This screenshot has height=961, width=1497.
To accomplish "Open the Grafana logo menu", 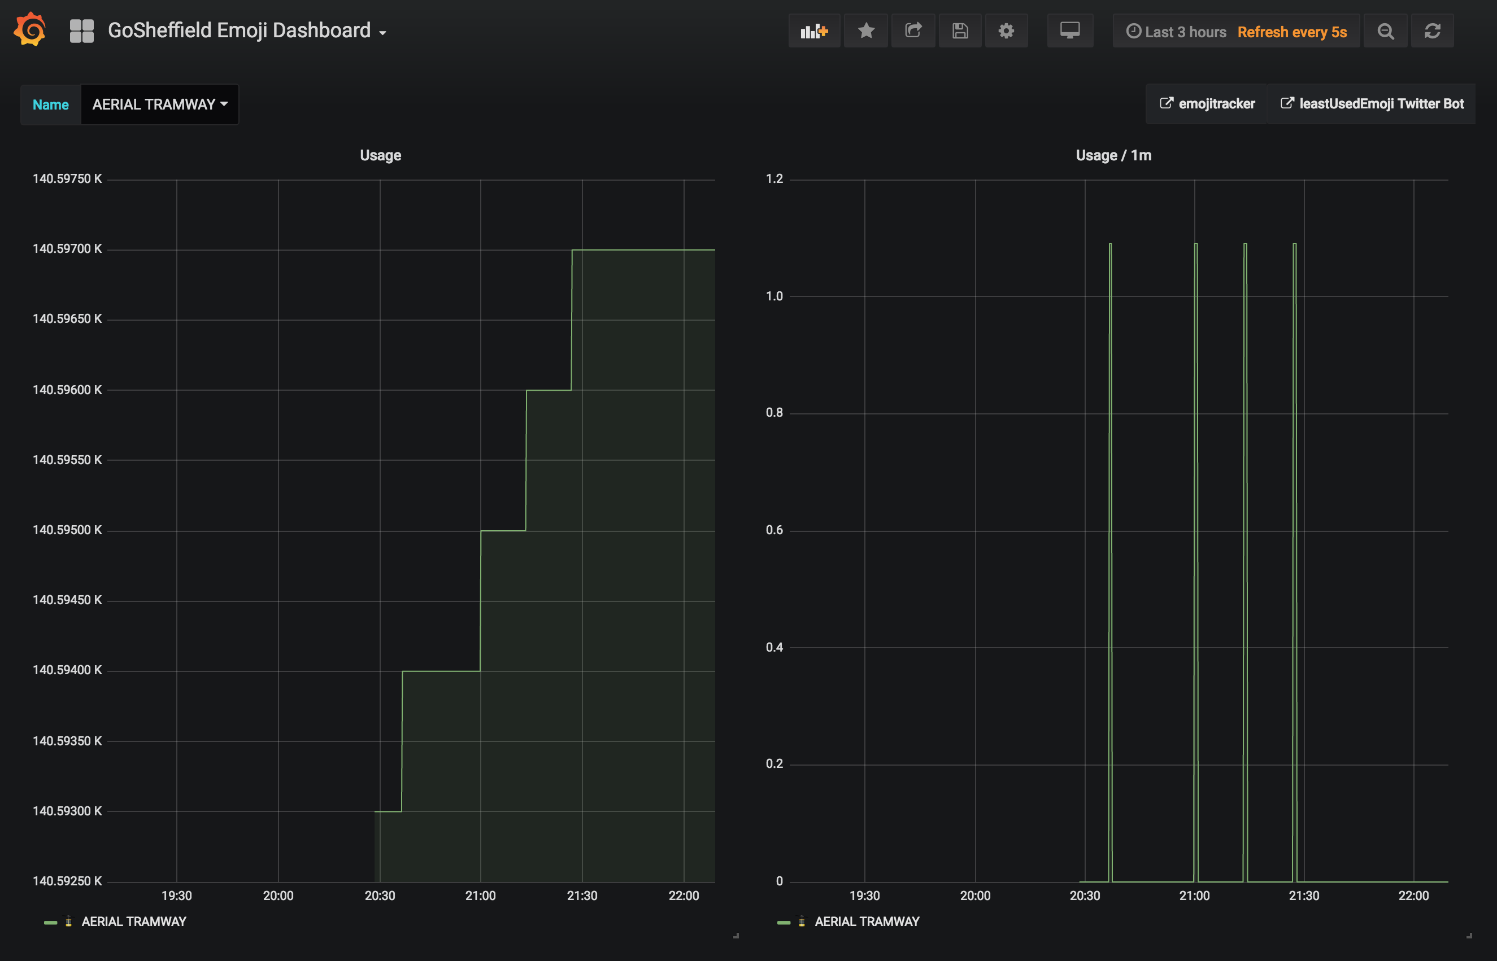I will click(x=30, y=29).
